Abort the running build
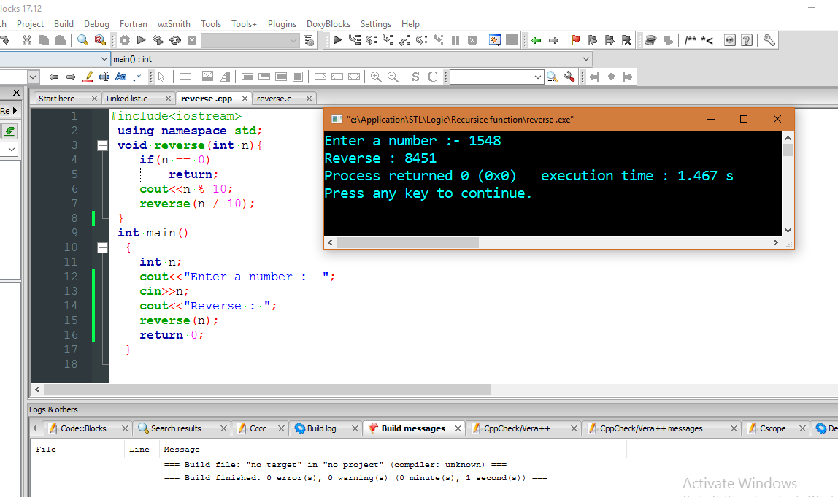Image resolution: width=838 pixels, height=497 pixels. [x=191, y=40]
